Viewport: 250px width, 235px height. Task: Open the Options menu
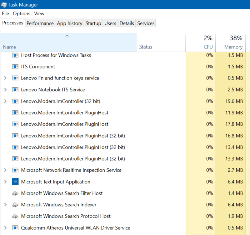coord(22,13)
